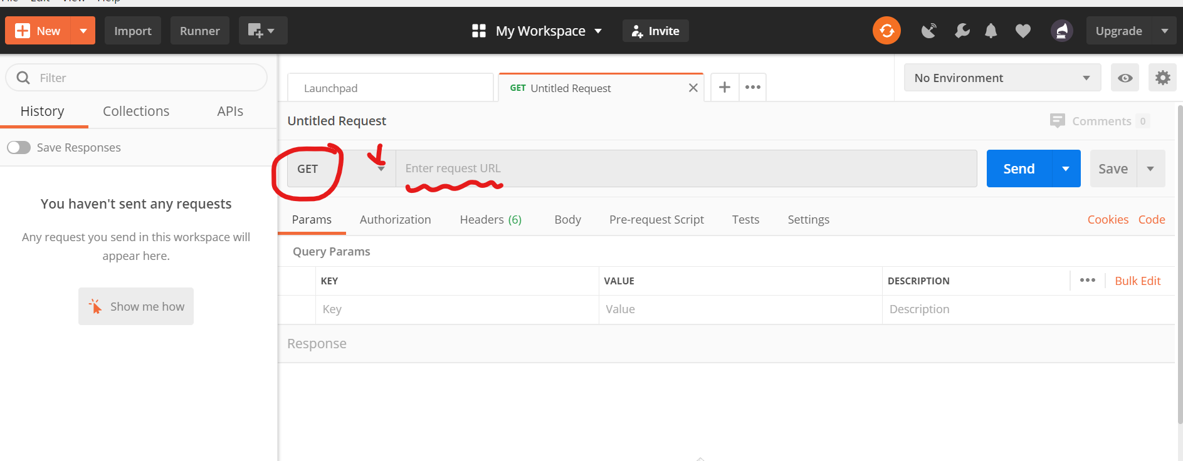Select the Params tab
This screenshot has width=1183, height=461.
pos(312,220)
